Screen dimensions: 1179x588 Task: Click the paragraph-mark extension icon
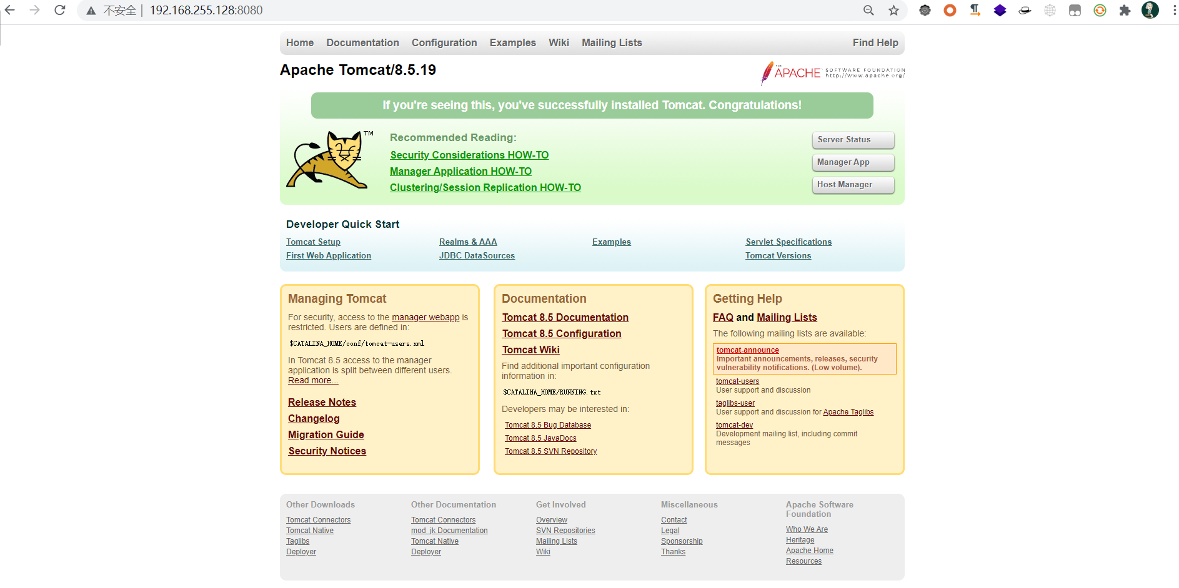tap(975, 10)
